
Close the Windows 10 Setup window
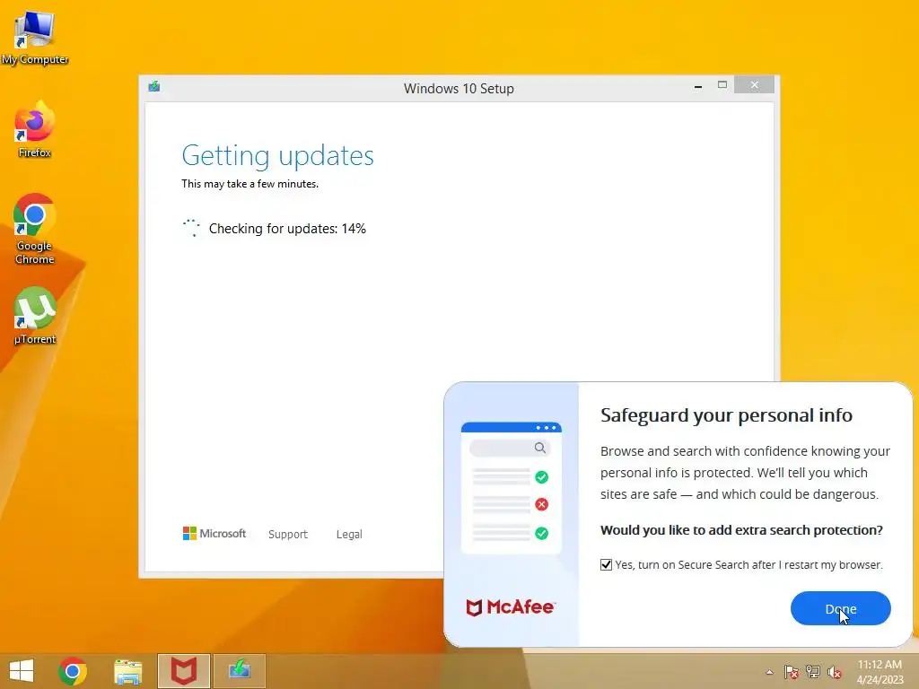pos(754,85)
